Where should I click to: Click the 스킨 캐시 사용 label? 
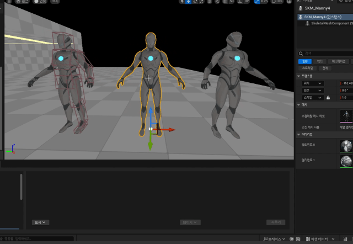310,128
